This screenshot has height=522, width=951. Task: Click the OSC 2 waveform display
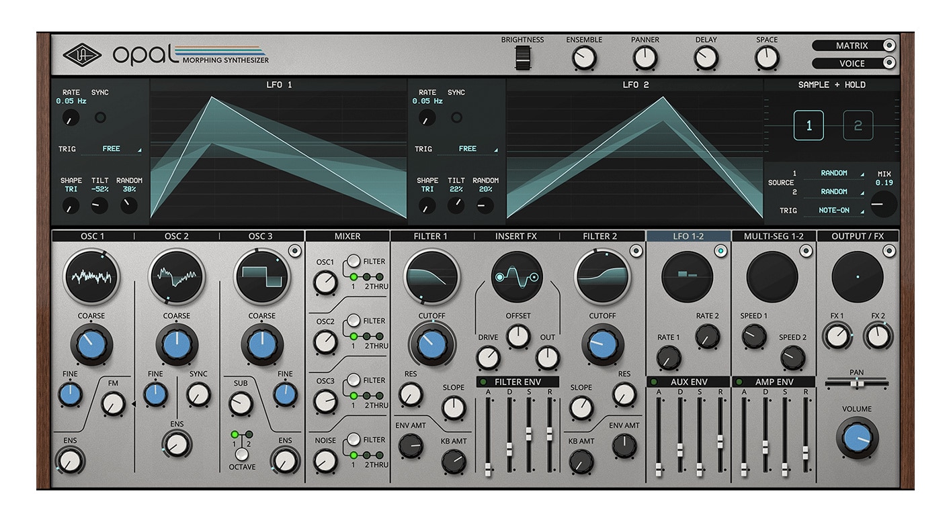coord(177,276)
